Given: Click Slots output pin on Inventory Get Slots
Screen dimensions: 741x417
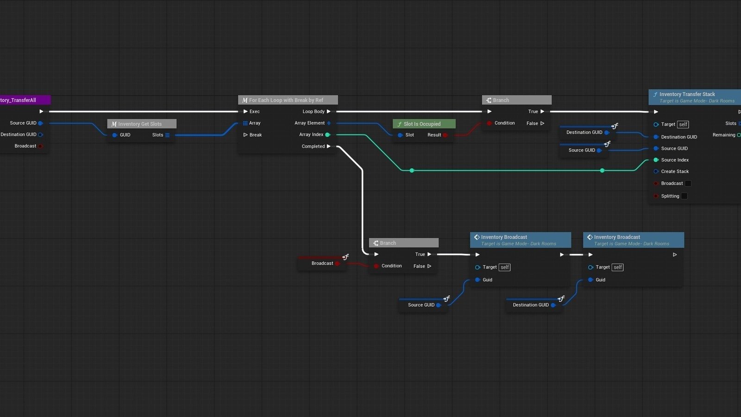Looking at the screenshot, I should tap(167, 135).
